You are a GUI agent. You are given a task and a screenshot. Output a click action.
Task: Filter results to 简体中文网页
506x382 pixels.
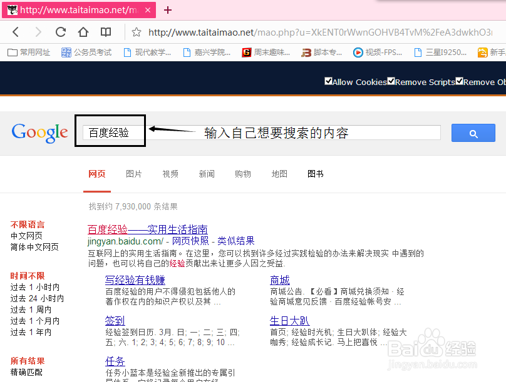click(34, 247)
